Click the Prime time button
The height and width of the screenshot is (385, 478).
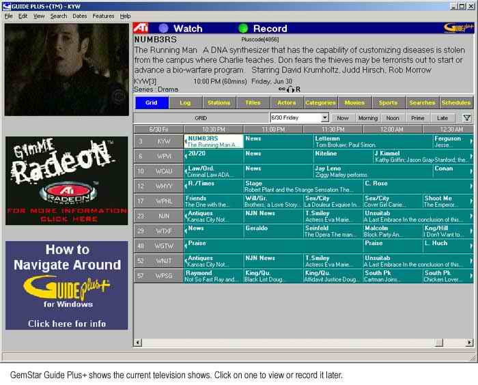418,118
